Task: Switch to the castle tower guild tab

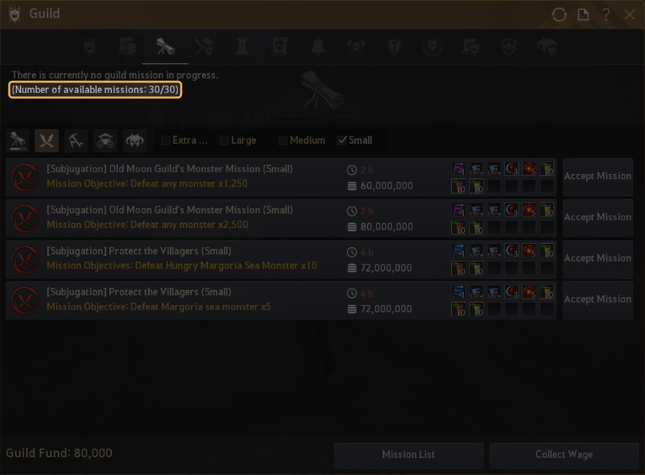Action: 242,47
